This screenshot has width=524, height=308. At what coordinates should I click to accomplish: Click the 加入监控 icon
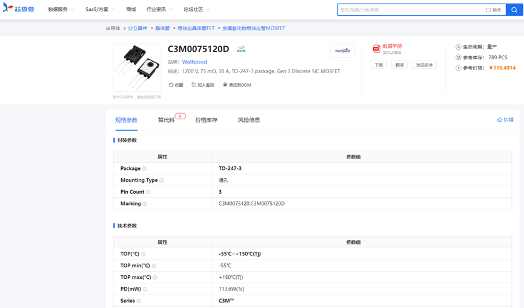(x=194, y=85)
